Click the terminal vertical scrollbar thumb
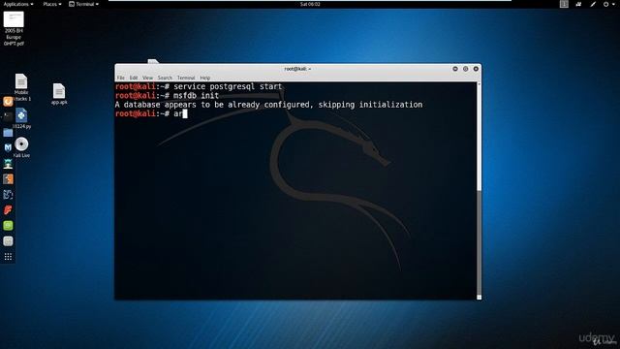This screenshot has height=349, width=620. pos(479,241)
